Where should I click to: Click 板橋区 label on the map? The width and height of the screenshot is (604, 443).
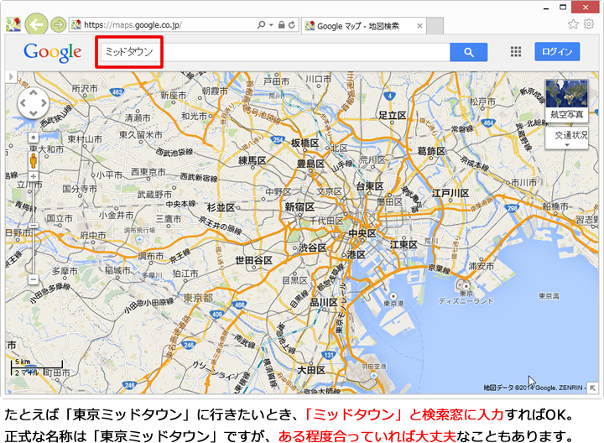click(x=305, y=143)
